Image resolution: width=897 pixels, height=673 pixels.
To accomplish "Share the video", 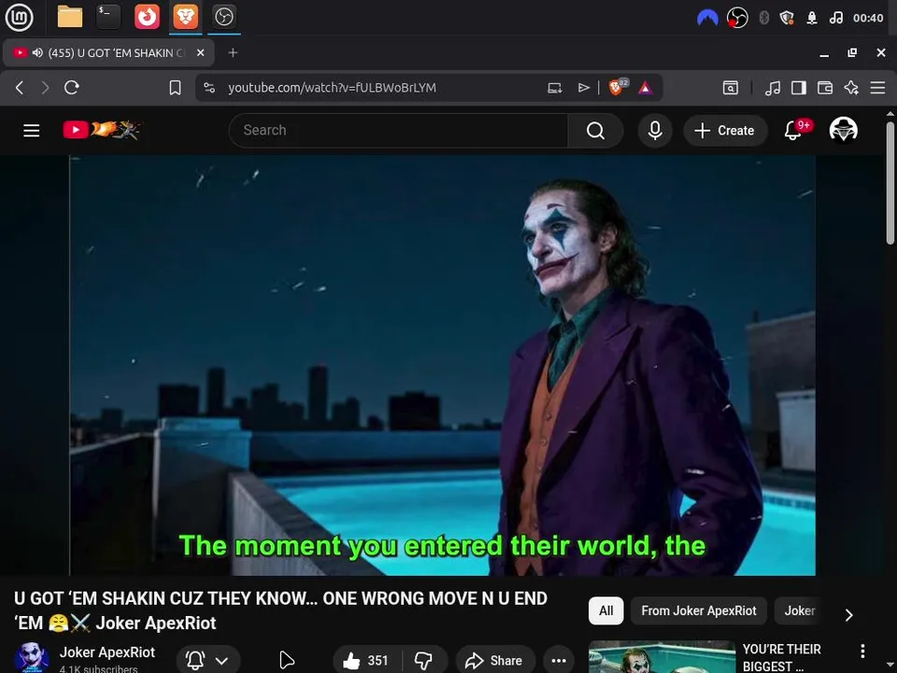I will tap(495, 661).
